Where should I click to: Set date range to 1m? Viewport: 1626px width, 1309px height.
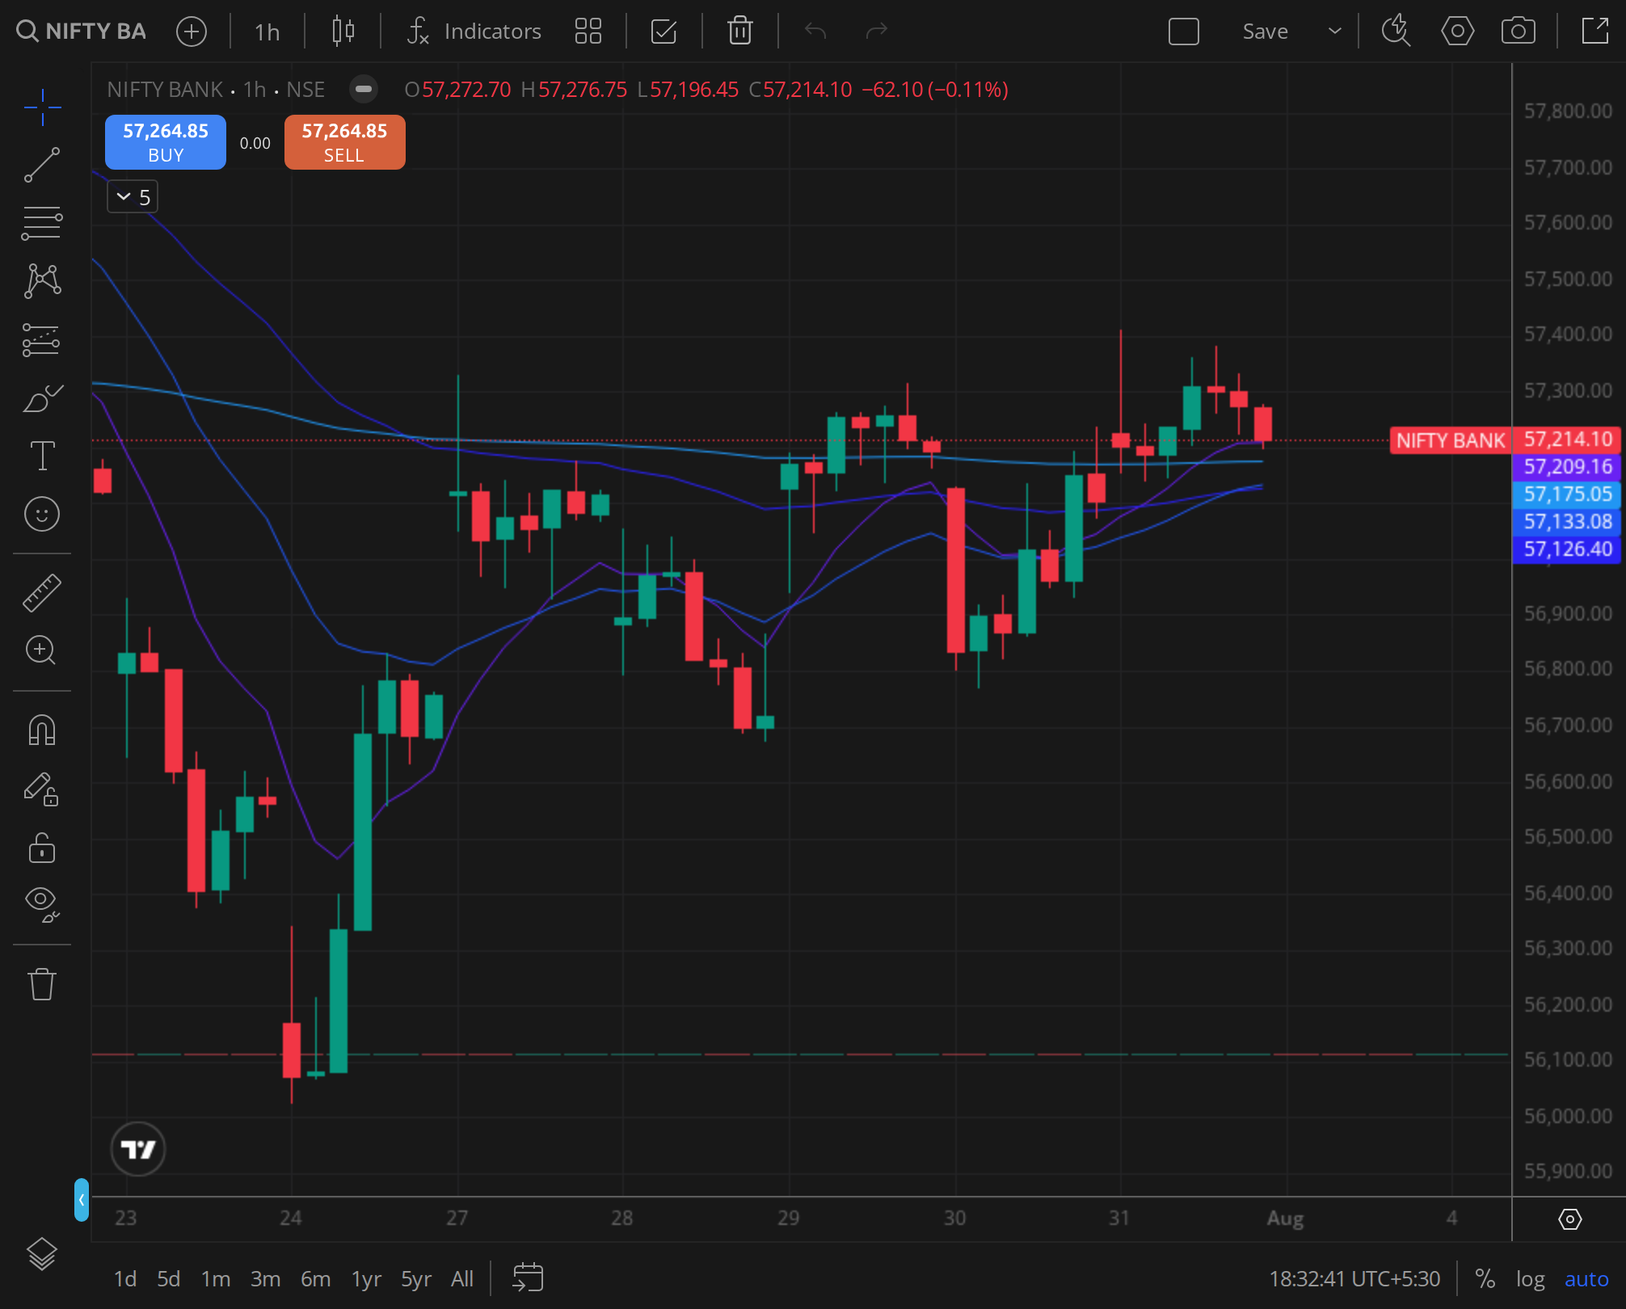(215, 1279)
